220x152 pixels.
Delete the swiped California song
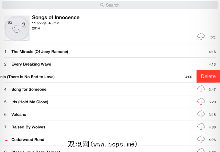point(208,77)
